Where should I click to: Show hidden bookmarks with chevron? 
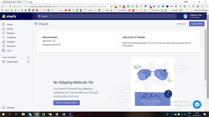pyautogui.click(x=187, y=10)
